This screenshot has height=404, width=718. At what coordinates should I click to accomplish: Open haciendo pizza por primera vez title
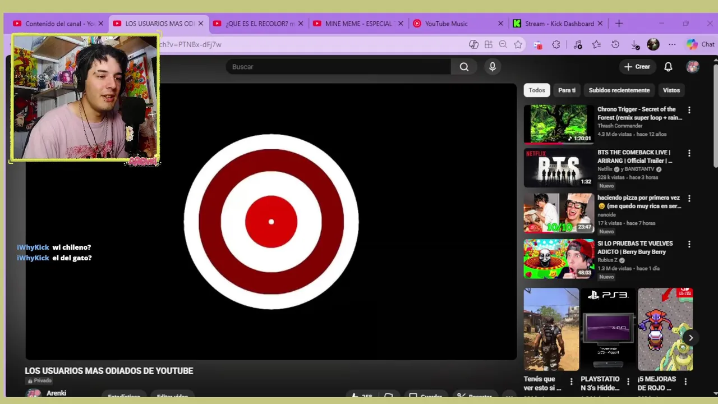(639, 202)
